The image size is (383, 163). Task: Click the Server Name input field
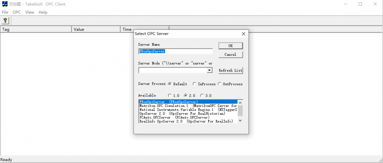(175, 51)
